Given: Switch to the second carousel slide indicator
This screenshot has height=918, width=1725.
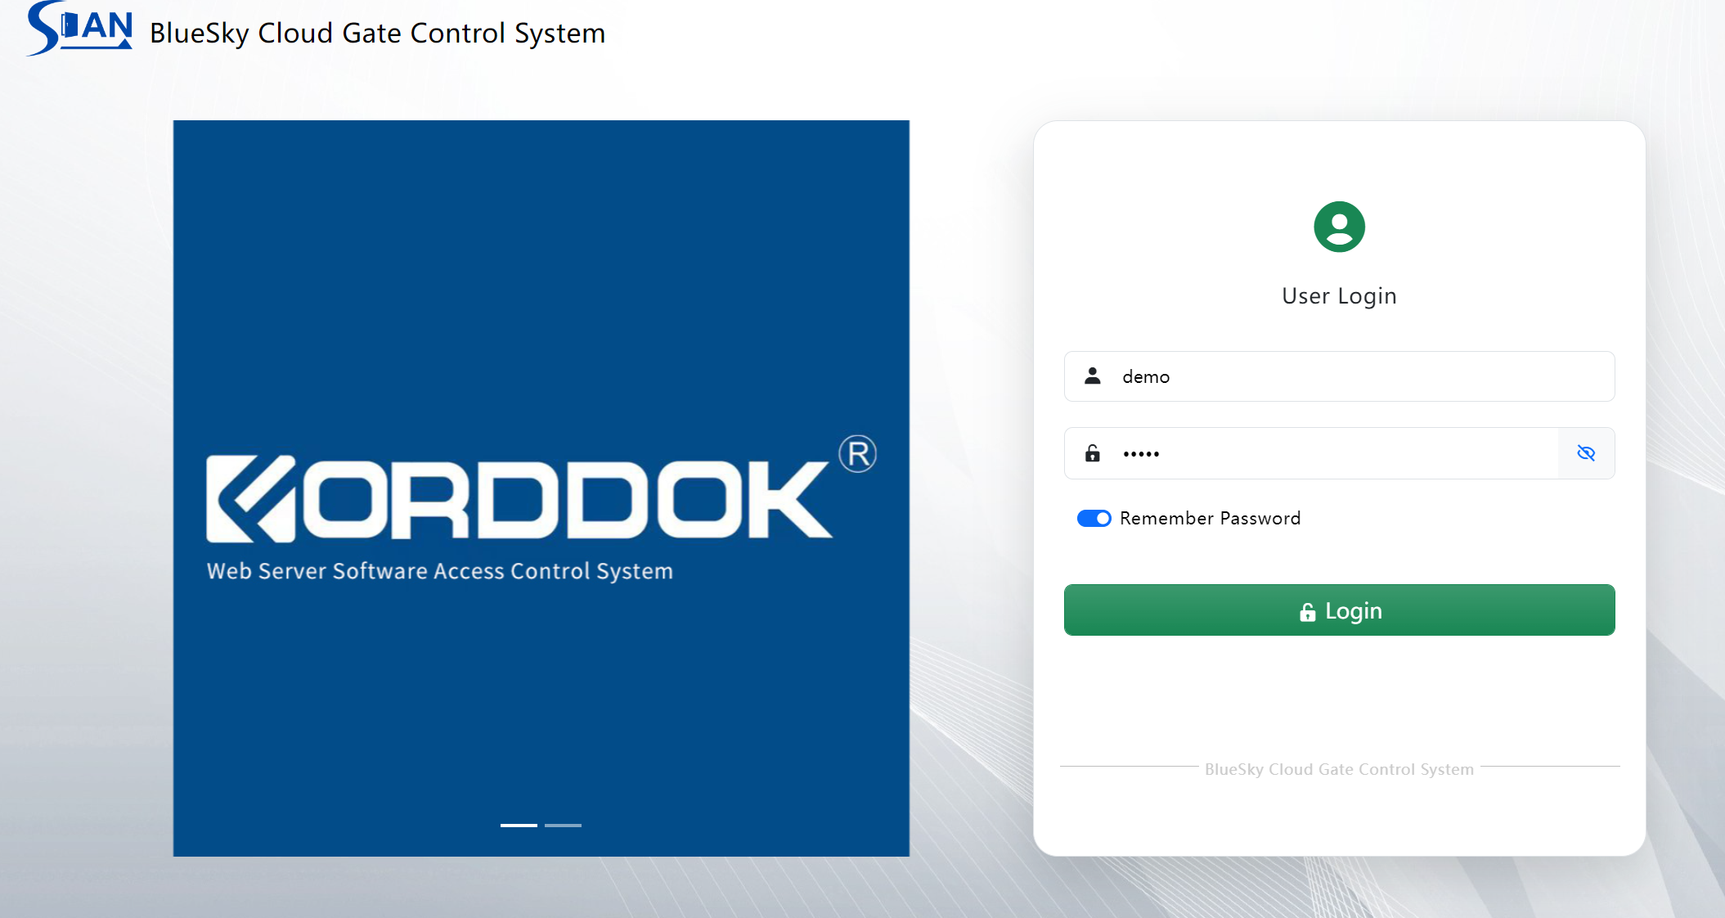Looking at the screenshot, I should pyautogui.click(x=563, y=826).
